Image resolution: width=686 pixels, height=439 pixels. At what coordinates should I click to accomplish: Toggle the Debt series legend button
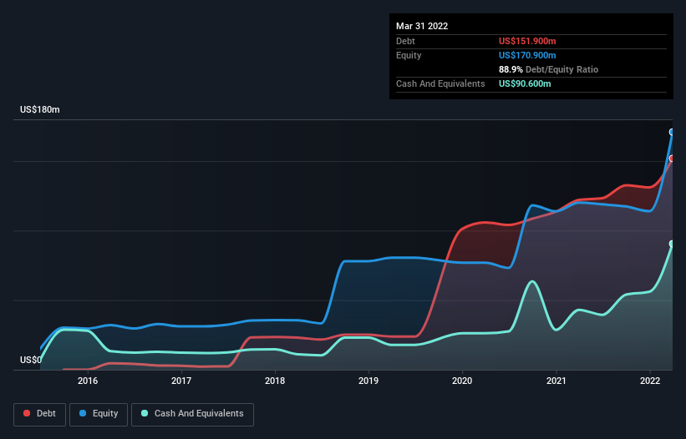(x=39, y=414)
